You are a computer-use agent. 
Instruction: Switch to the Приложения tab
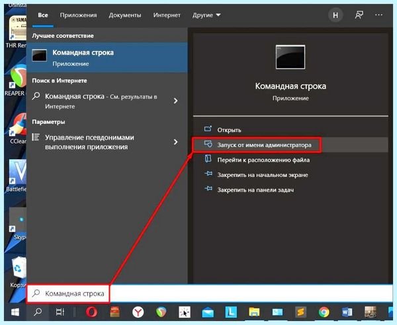click(x=78, y=15)
